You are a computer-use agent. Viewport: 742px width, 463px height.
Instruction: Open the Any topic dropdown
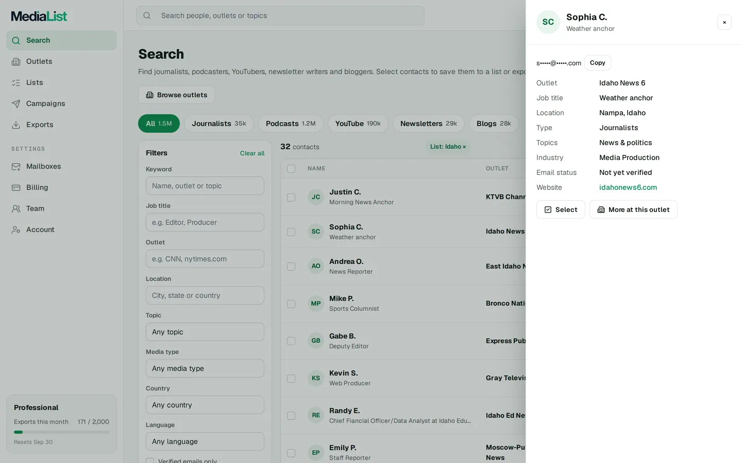[205, 332]
